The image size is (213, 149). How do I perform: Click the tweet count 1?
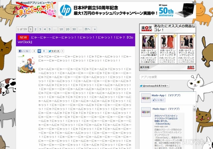pos(62,51)
